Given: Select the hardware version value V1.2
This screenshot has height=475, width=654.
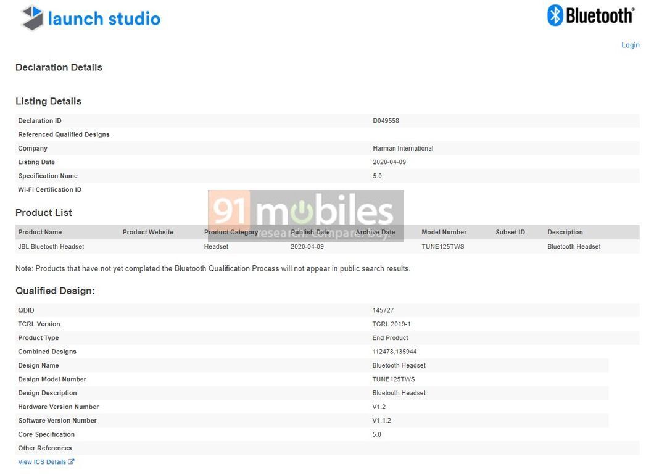Looking at the screenshot, I should (x=379, y=407).
